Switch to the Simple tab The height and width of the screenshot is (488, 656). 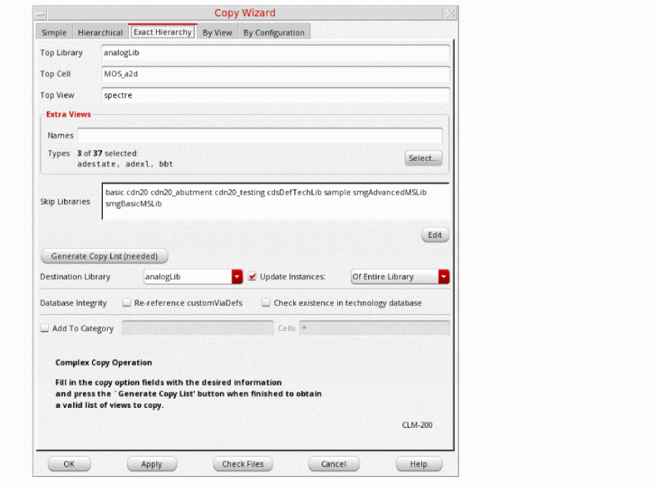coord(54,33)
